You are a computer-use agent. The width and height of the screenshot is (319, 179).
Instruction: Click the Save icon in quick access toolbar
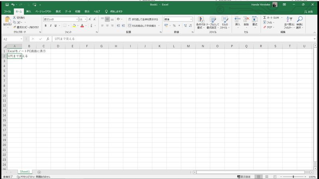(x=7, y=4)
